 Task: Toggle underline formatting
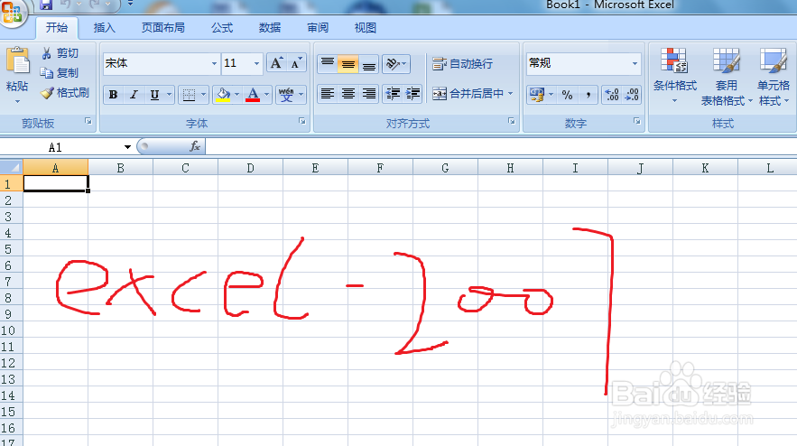154,95
